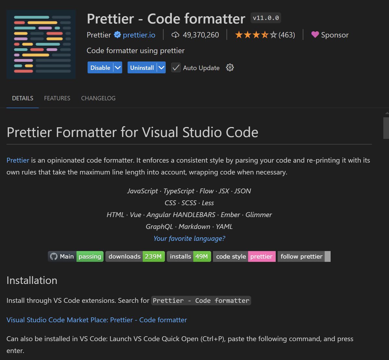Click the 'JavaScript · TypeScript · Flow · JSX · JSON' line

(189, 191)
